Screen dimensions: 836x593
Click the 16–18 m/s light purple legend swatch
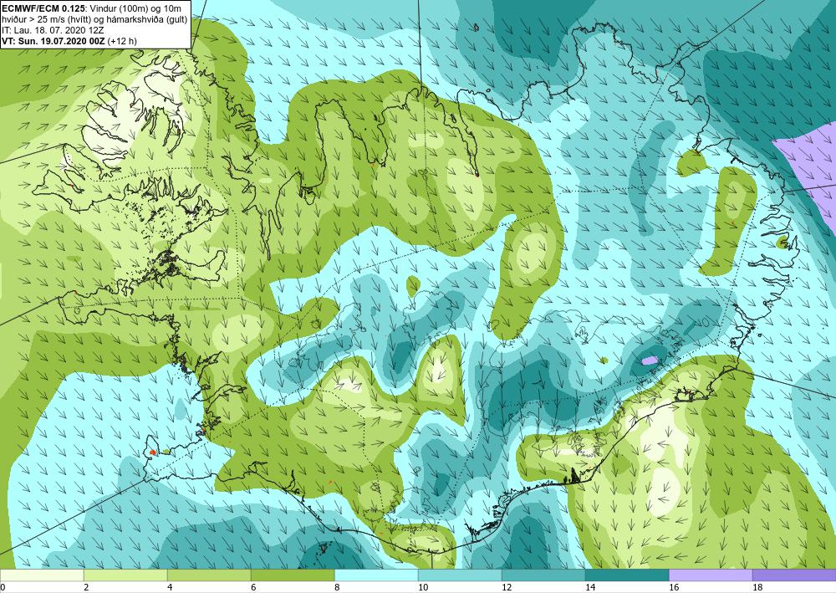tap(711, 575)
